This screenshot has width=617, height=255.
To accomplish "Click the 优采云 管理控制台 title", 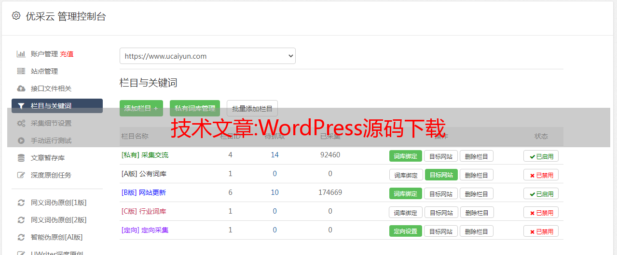I will [66, 16].
